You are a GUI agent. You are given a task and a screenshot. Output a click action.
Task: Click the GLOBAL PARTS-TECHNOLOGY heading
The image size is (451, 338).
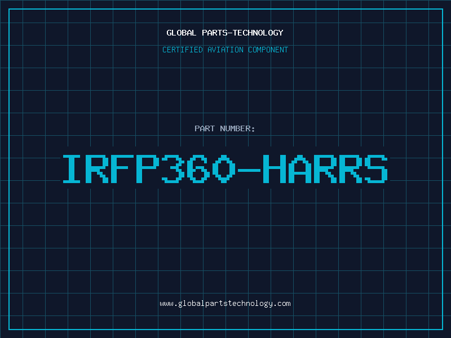pos(225,33)
